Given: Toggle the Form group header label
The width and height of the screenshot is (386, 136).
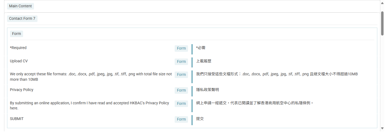Looking at the screenshot, I should tap(17, 34).
